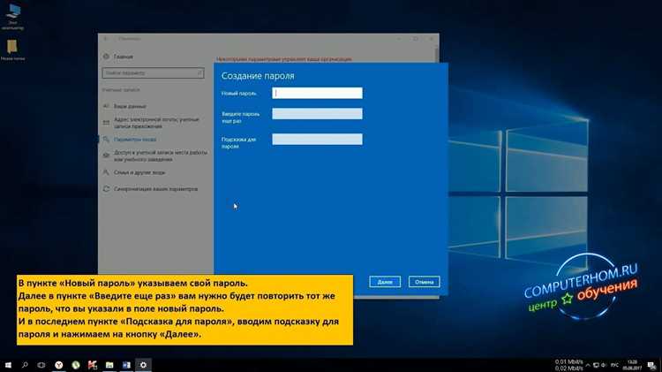Screen dimensions: 662x372
Task: Click the Settings search box
Action: [153, 73]
